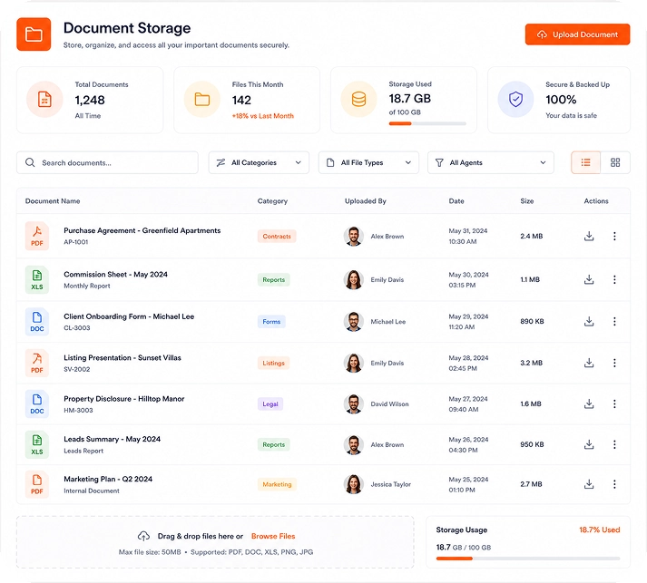Open the All Categories dropdown

pos(259,162)
